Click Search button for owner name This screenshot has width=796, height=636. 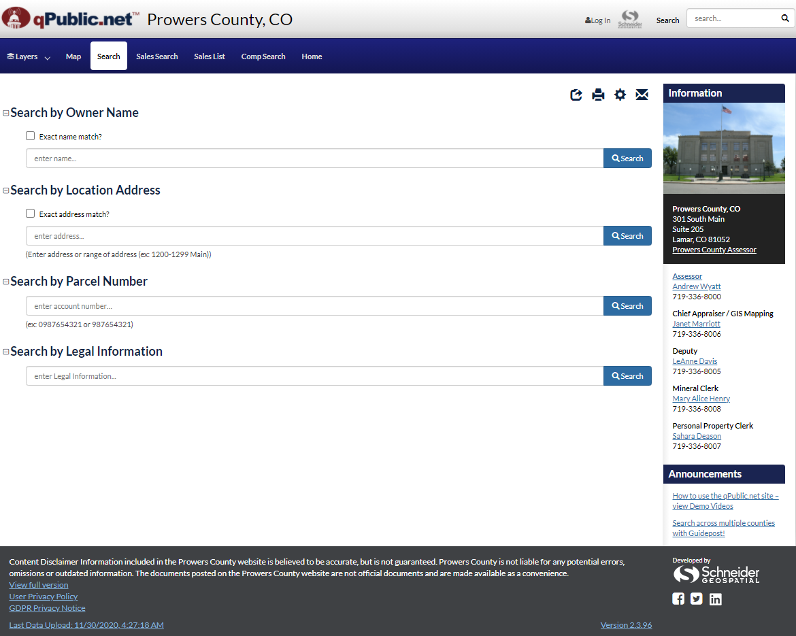point(627,158)
